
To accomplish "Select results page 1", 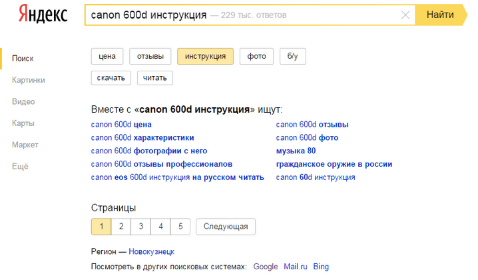I will coord(101,227).
